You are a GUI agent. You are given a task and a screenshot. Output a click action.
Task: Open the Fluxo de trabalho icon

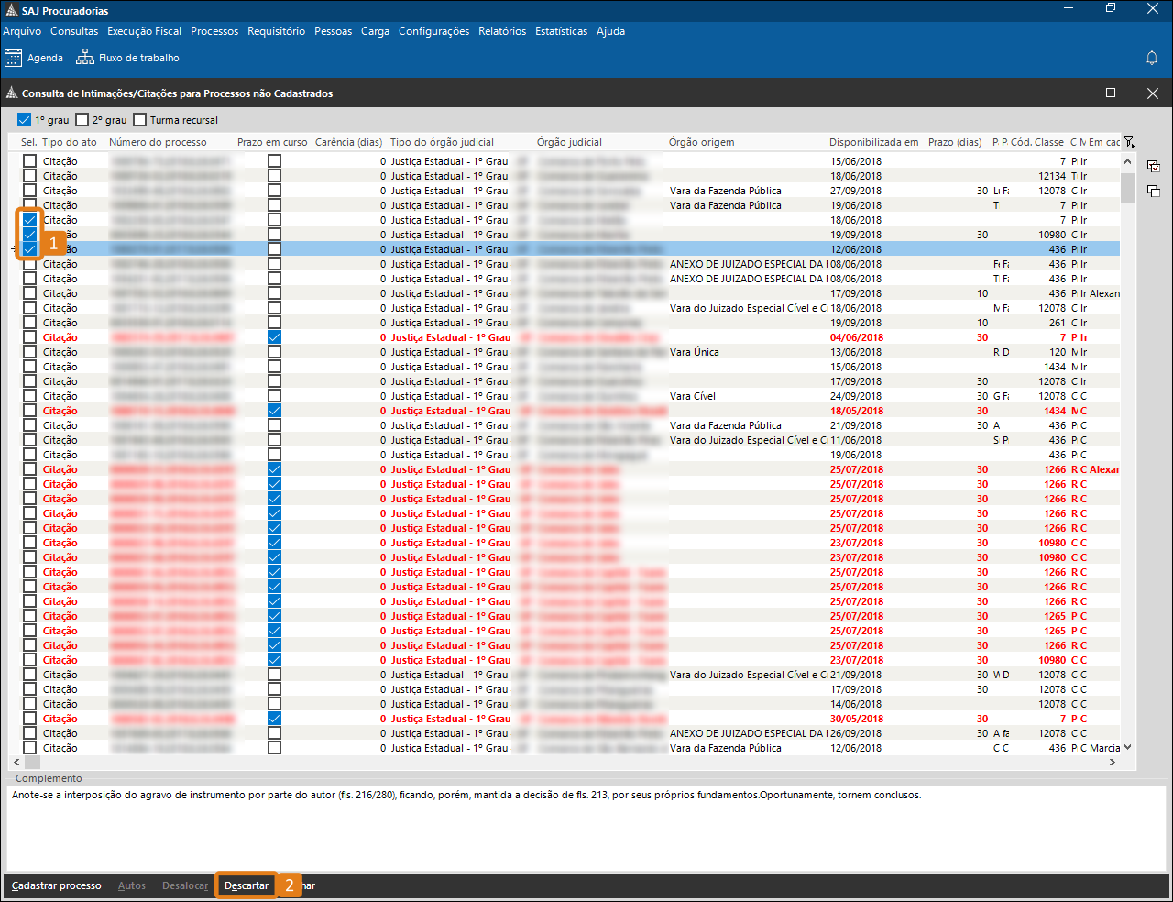[x=85, y=58]
